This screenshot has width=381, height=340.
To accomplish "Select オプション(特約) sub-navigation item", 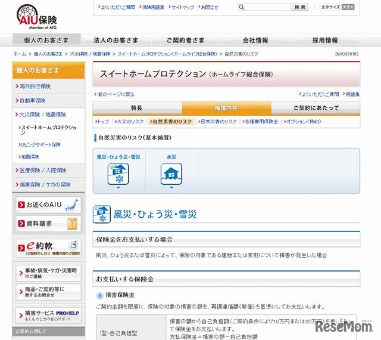I will pos(302,122).
